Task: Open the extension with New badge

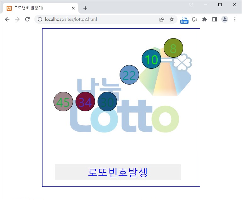Action: (x=184, y=20)
